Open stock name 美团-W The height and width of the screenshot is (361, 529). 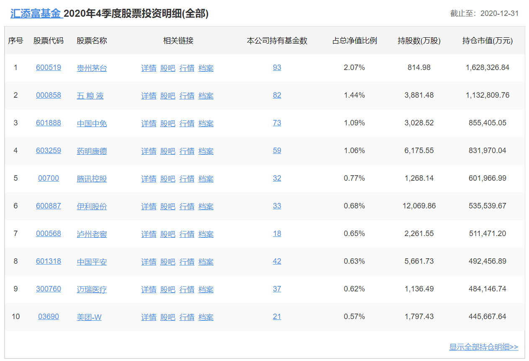(89, 317)
